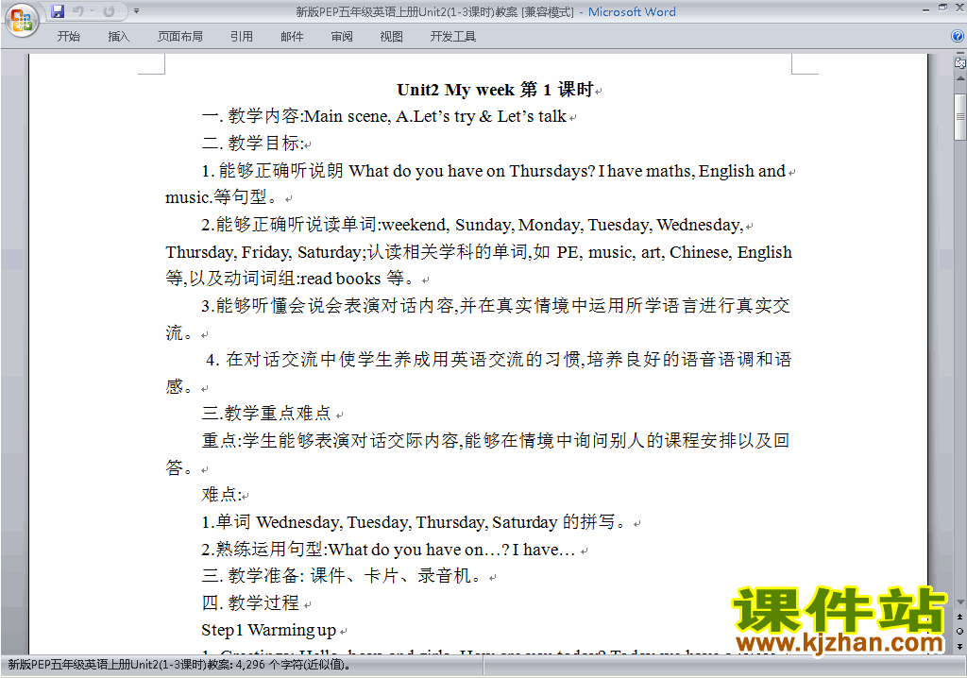Click the vertical scrollbar down arrow

[960, 602]
